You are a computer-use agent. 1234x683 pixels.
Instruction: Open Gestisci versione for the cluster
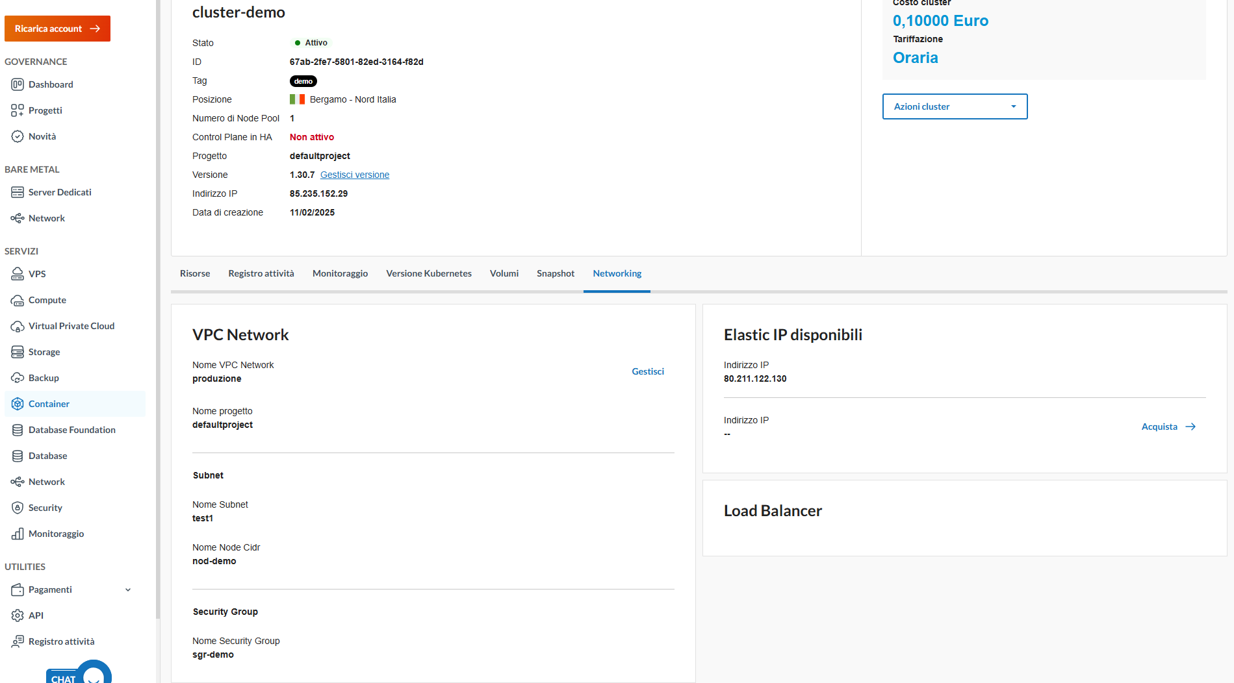click(354, 174)
